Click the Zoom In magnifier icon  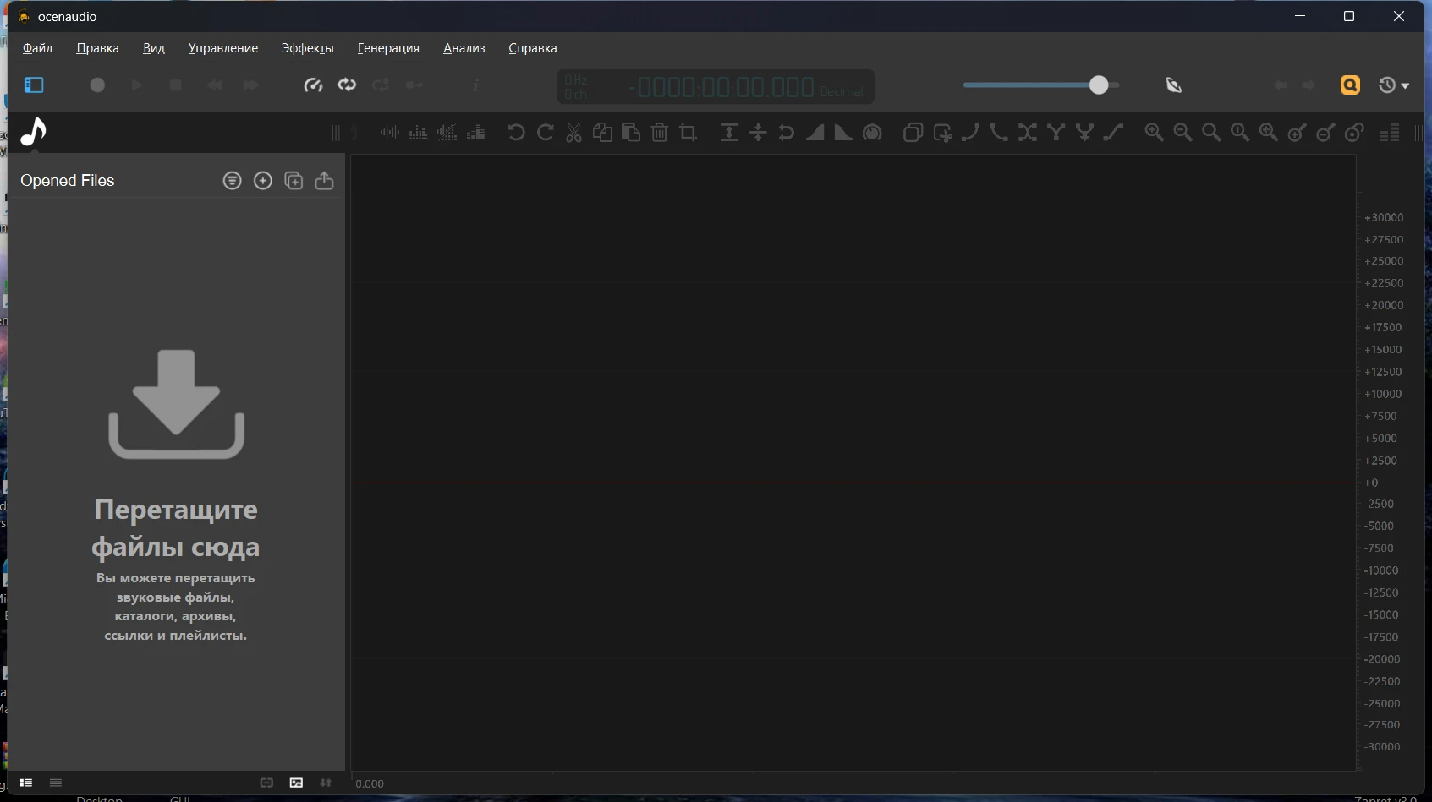(1154, 133)
